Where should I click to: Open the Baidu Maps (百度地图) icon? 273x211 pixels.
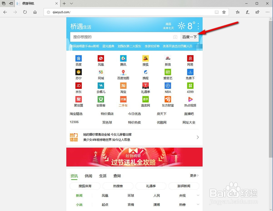(x=123, y=72)
